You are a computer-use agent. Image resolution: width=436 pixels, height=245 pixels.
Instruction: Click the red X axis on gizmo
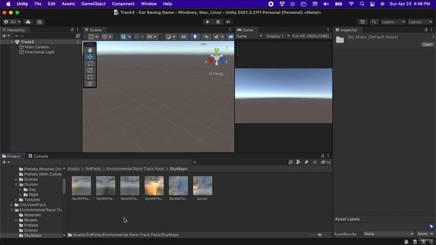point(210,61)
